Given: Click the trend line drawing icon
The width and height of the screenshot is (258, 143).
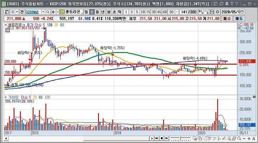Looking at the screenshot, I should tap(220, 139).
